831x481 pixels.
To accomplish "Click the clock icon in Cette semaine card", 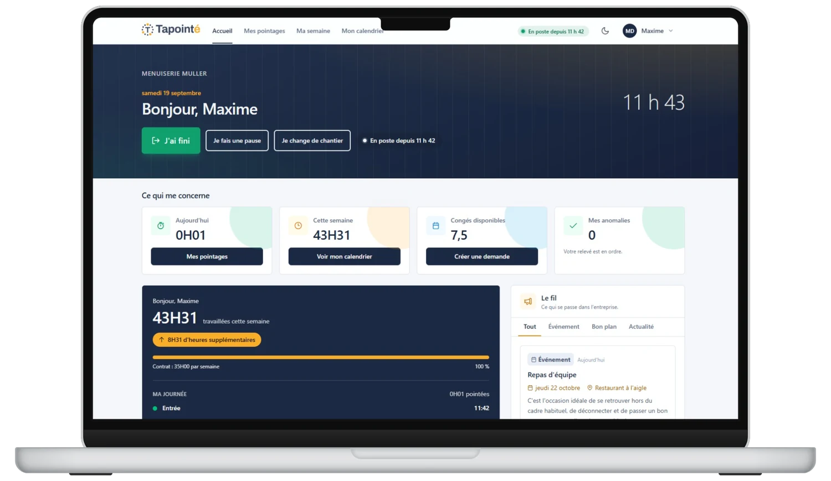I will pos(298,225).
